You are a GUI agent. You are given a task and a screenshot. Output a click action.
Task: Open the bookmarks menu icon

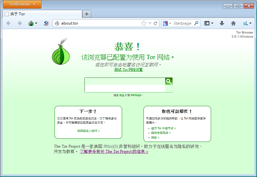pyautogui.click(x=207, y=23)
